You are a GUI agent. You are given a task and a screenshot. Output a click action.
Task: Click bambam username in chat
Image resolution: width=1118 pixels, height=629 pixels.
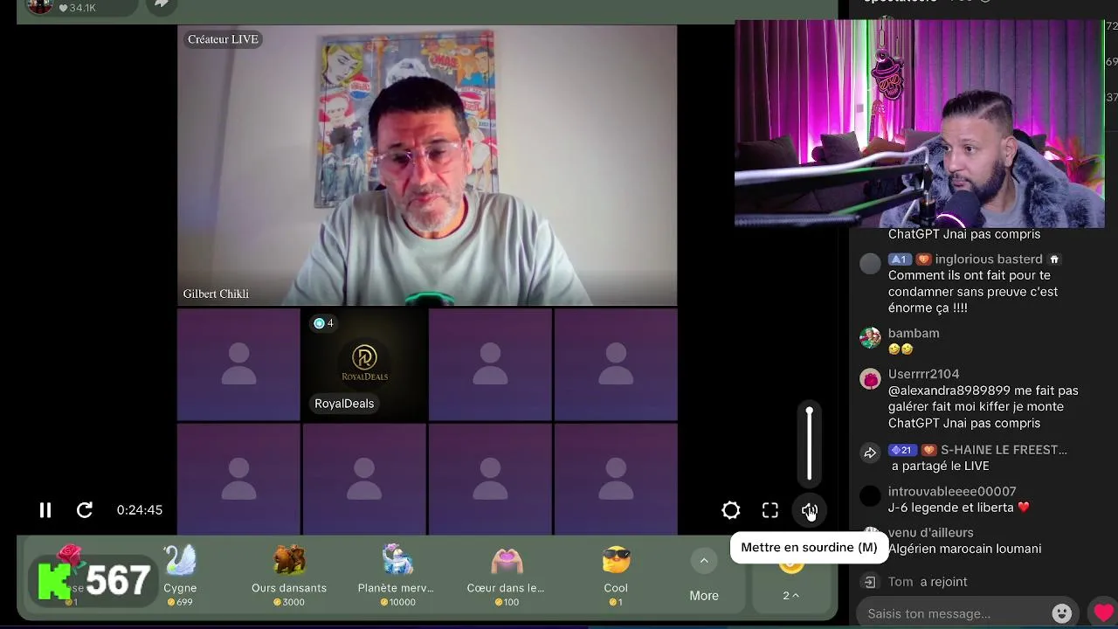914,334
